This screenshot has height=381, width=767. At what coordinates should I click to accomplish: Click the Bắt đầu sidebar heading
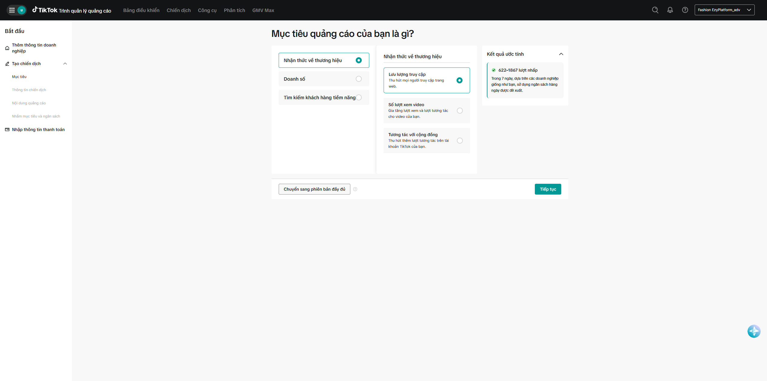[15, 31]
